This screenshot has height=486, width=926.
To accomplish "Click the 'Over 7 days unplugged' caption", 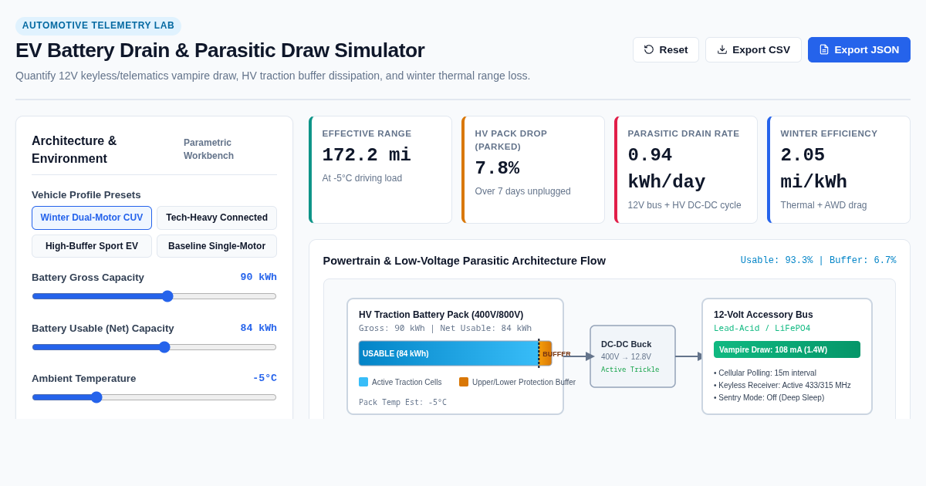I will point(522,191).
